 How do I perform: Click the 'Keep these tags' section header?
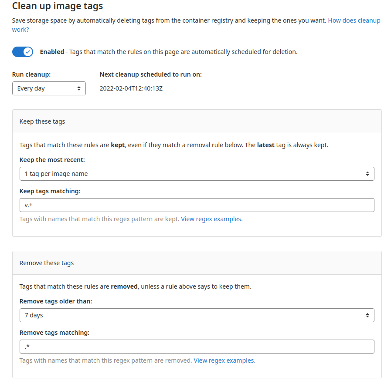[42, 121]
